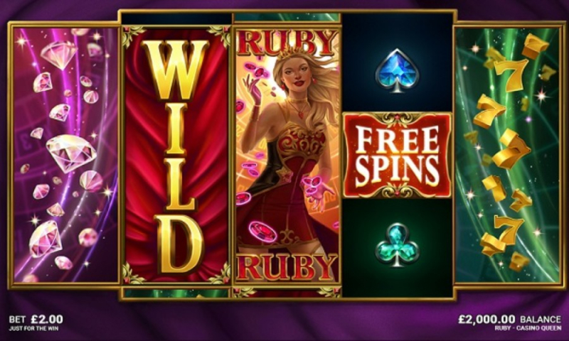Click the letter D of WILD

point(179,244)
